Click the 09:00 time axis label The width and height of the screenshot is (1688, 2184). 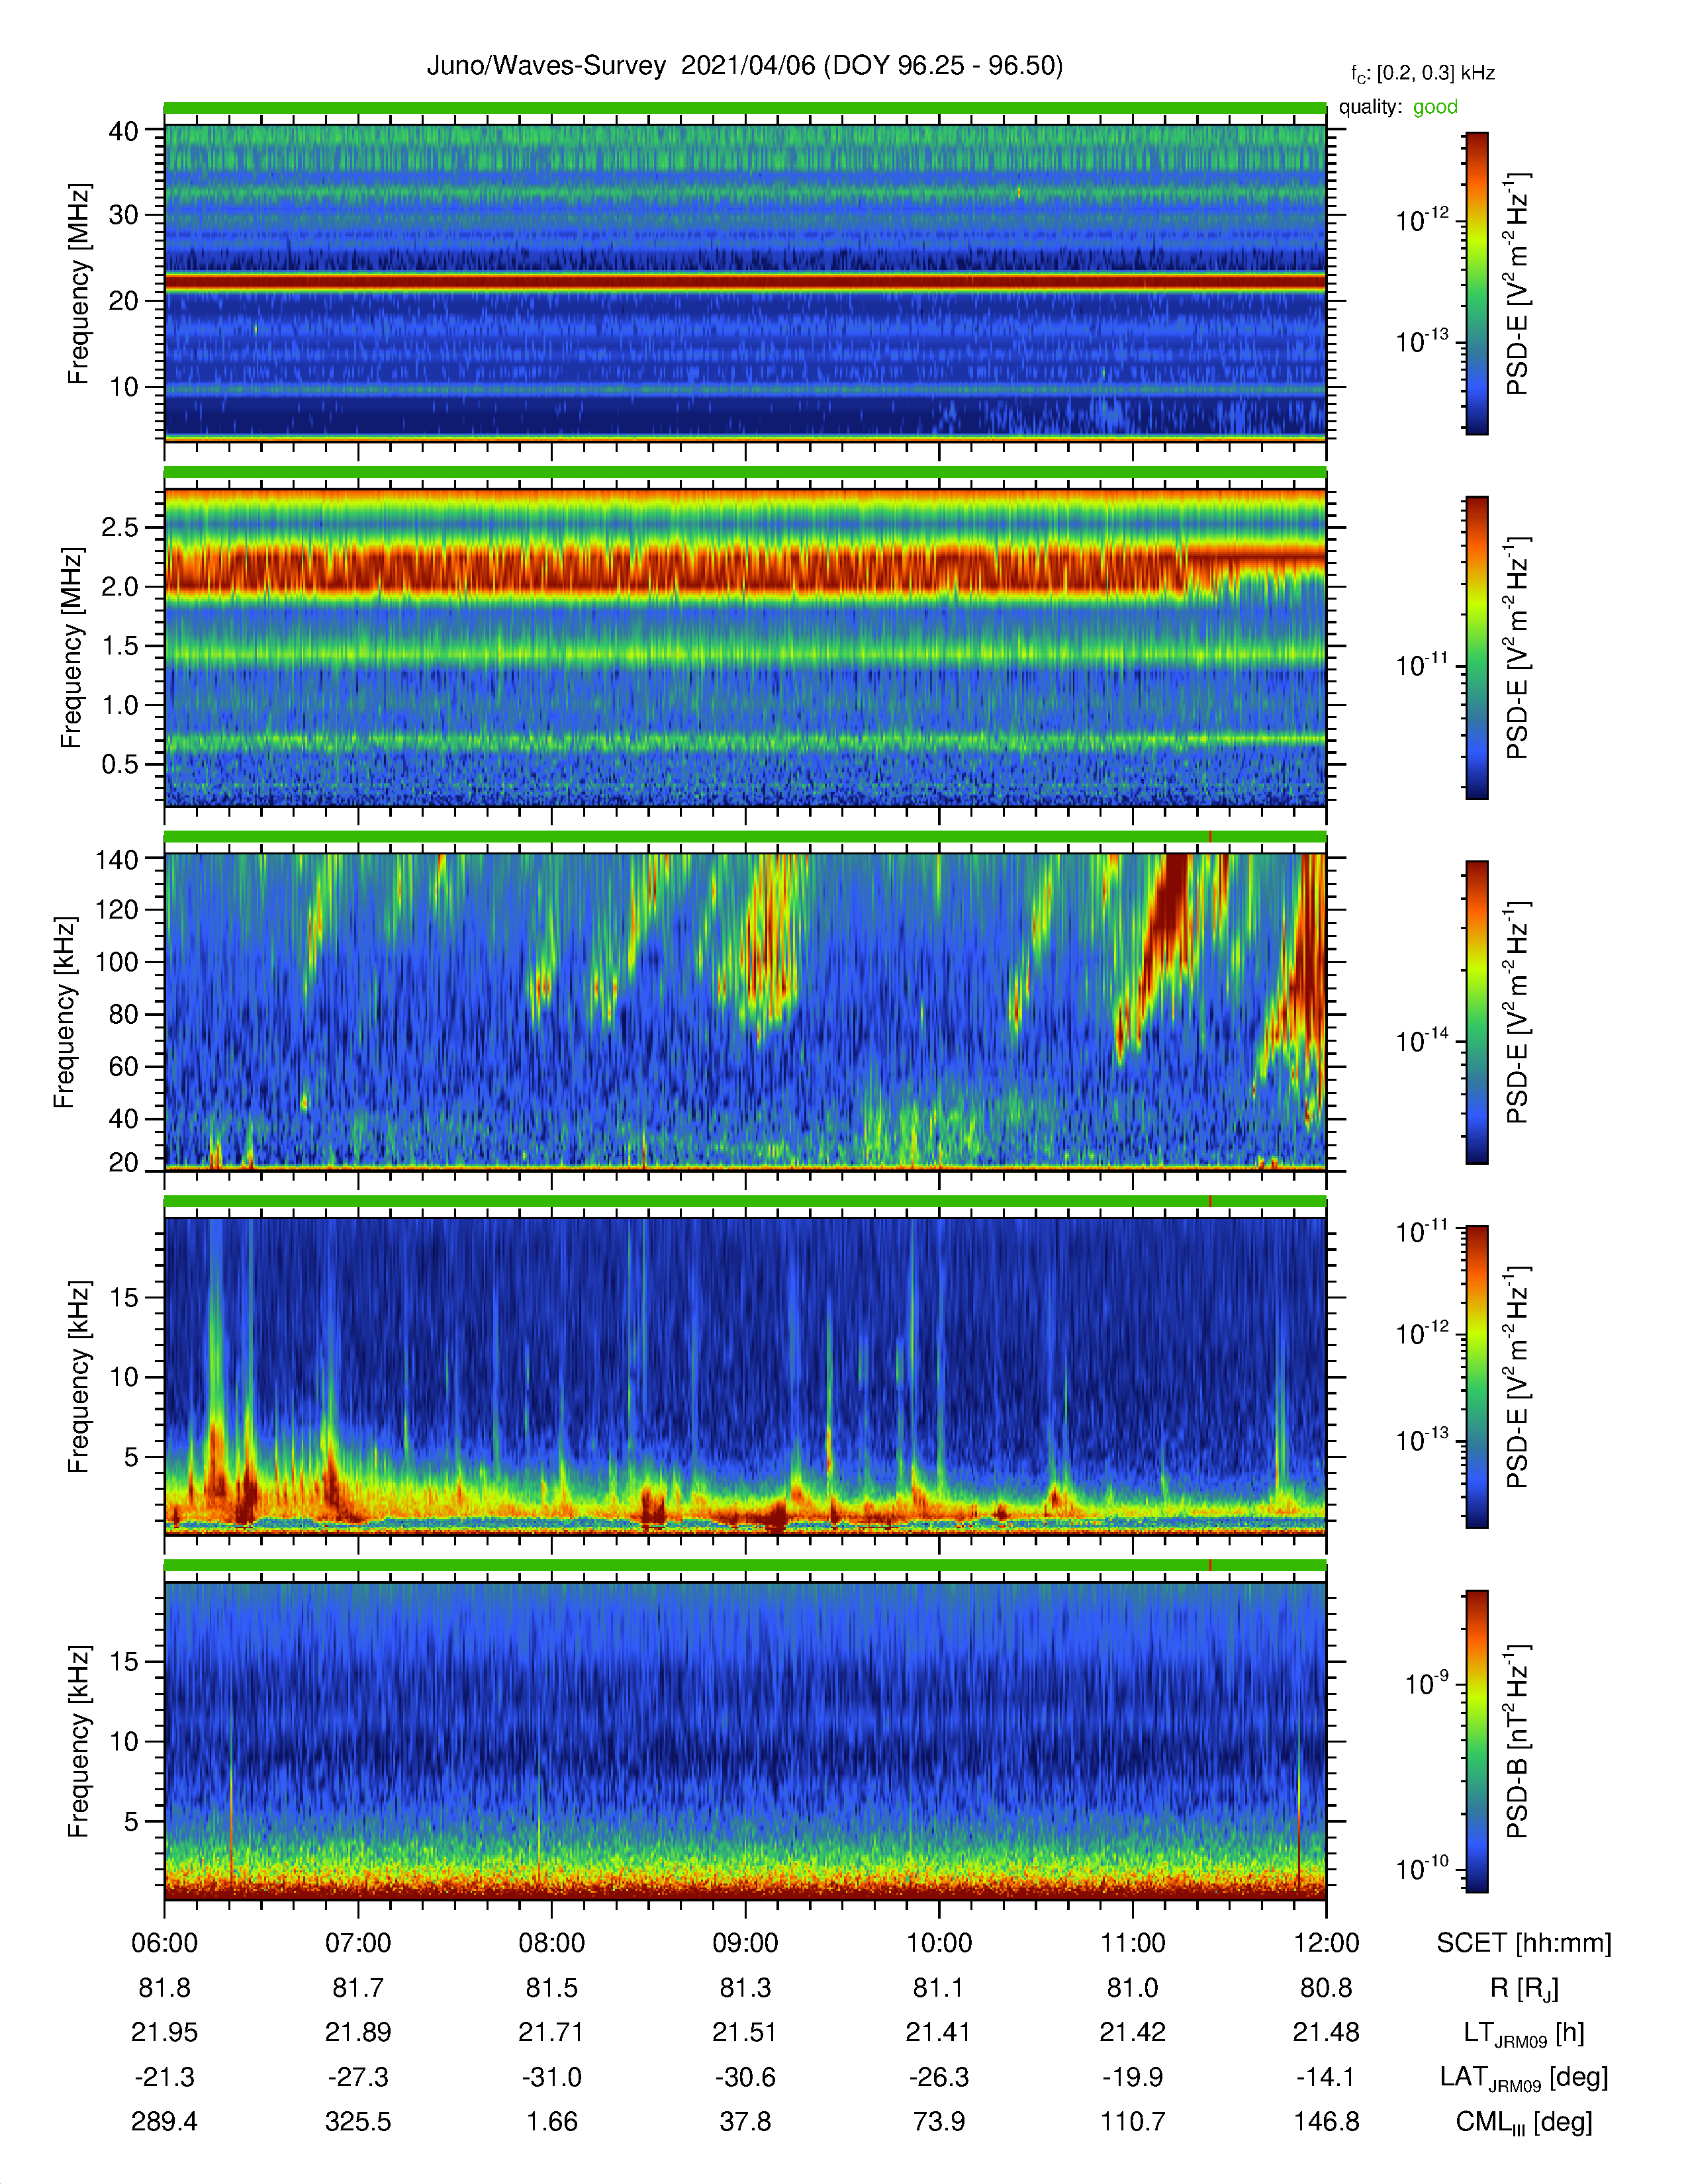point(745,1943)
